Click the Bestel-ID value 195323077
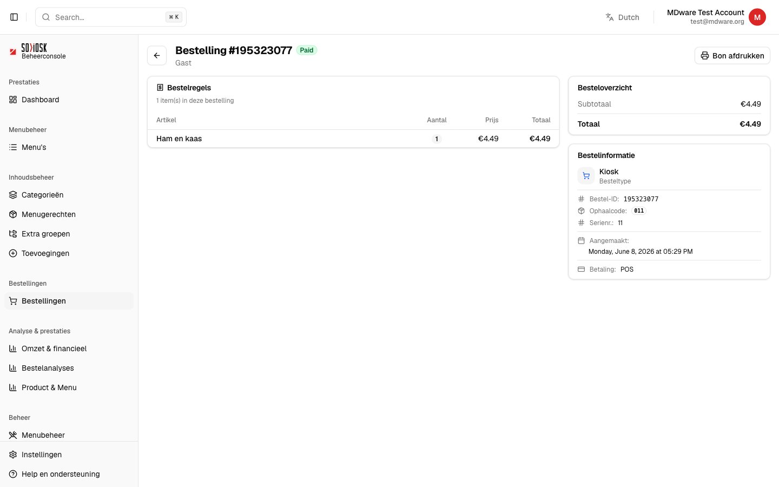779x487 pixels. (x=641, y=199)
